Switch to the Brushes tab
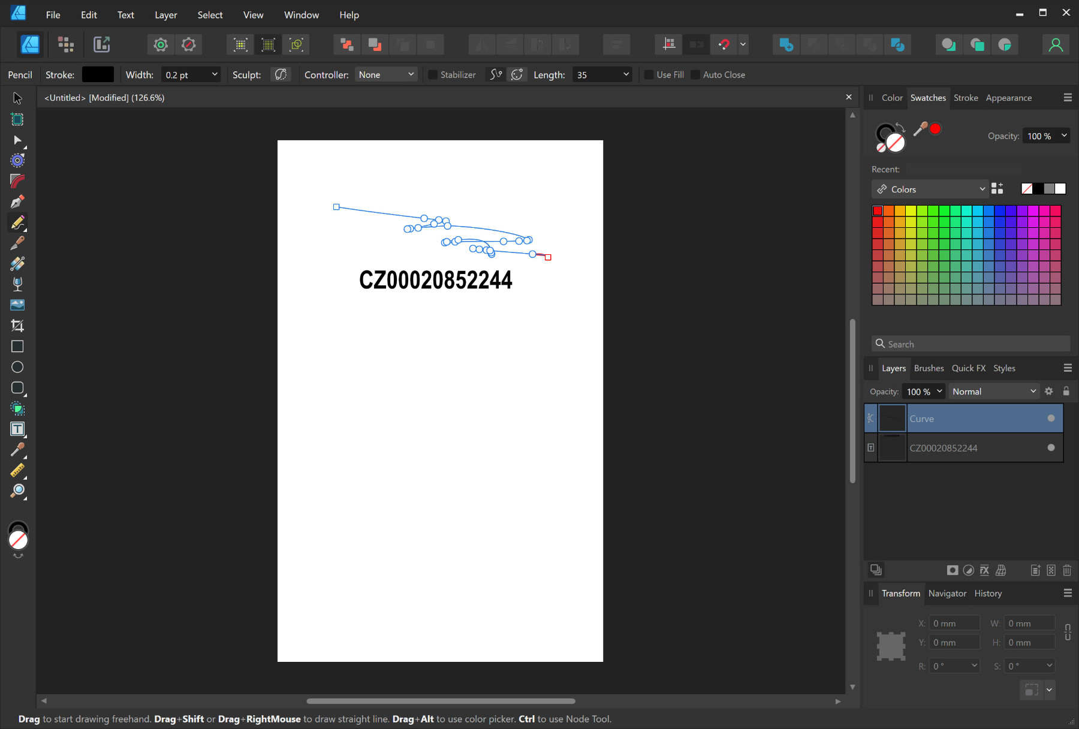1079x729 pixels. pyautogui.click(x=929, y=368)
